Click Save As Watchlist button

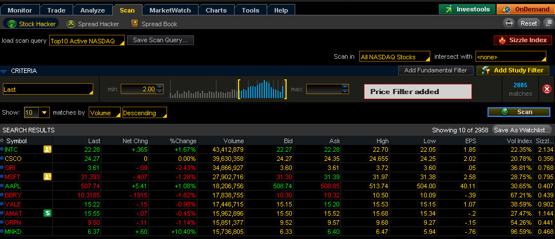tap(522, 130)
